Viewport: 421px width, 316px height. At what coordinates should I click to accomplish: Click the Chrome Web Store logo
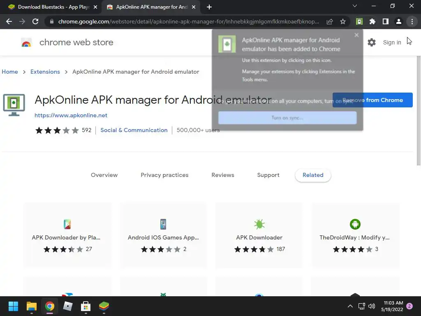tap(26, 42)
